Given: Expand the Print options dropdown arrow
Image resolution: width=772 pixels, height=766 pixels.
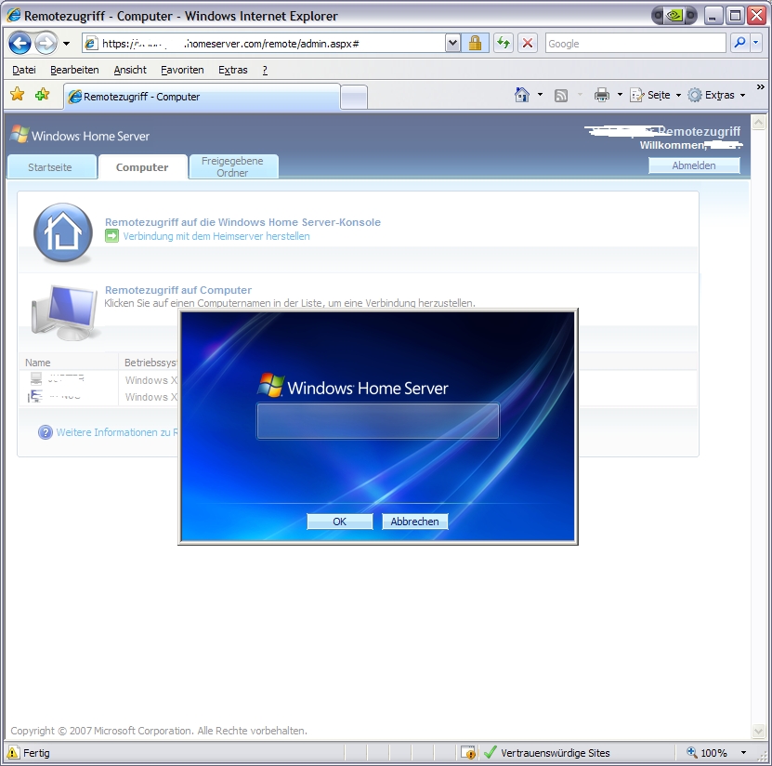Looking at the screenshot, I should click(620, 95).
